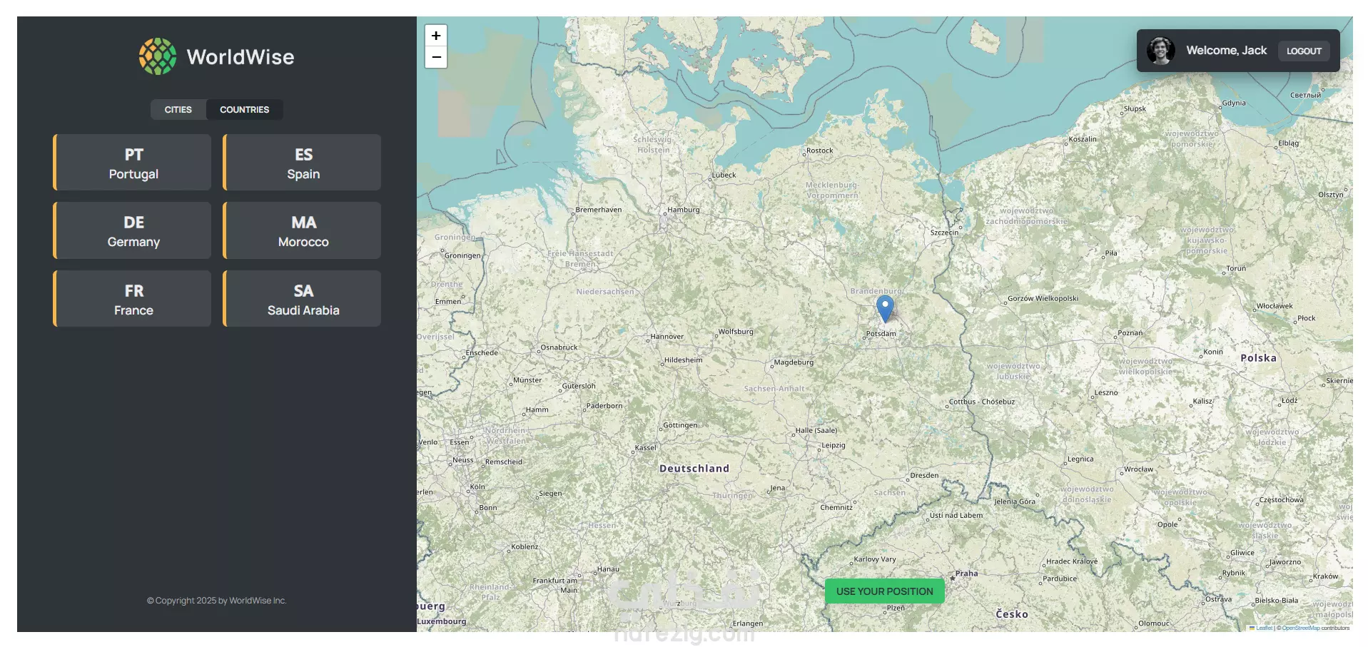Screen dimensions: 1368x647
Task: Select the France country card
Action: point(132,299)
